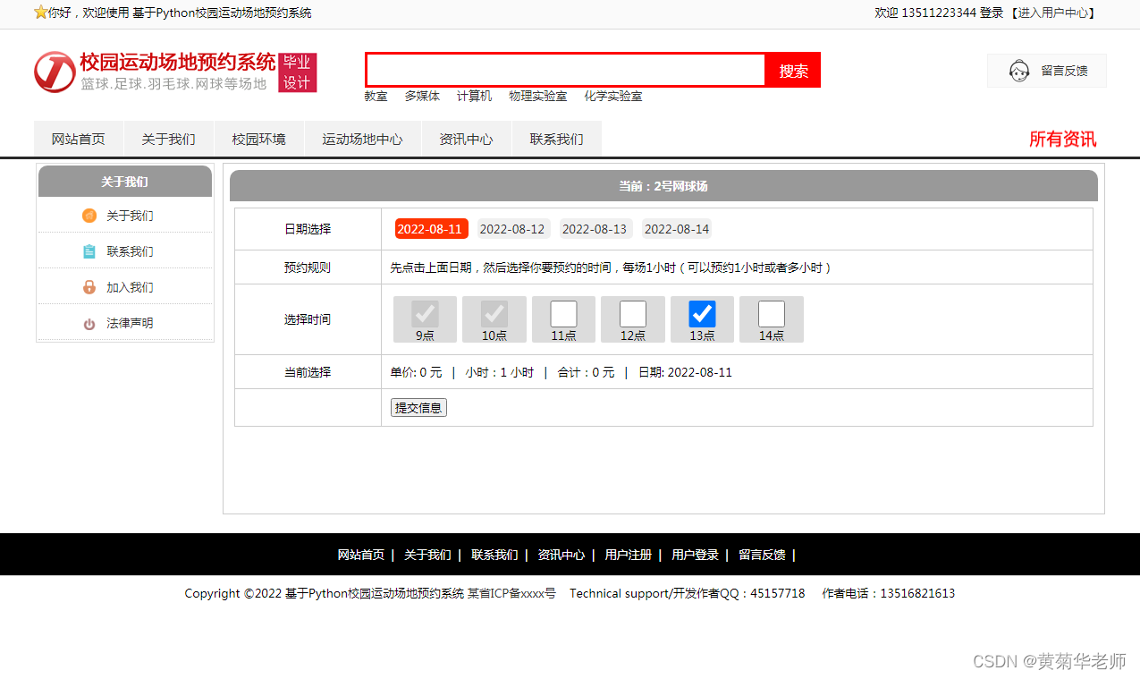This screenshot has width=1140, height=679.
Task: Click the site logo icon
Action: [x=55, y=72]
